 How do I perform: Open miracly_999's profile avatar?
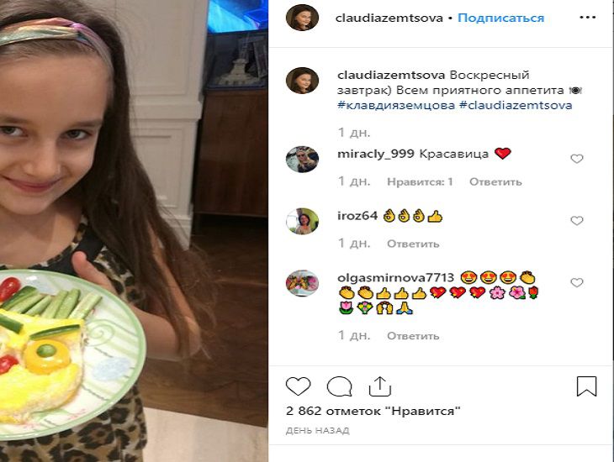point(302,160)
